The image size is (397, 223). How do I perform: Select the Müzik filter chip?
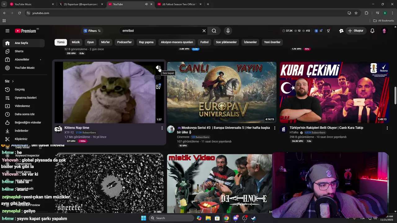coord(76,42)
